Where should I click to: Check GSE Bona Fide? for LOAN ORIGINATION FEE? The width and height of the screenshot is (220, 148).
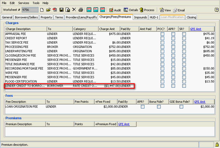[x=181, y=107]
